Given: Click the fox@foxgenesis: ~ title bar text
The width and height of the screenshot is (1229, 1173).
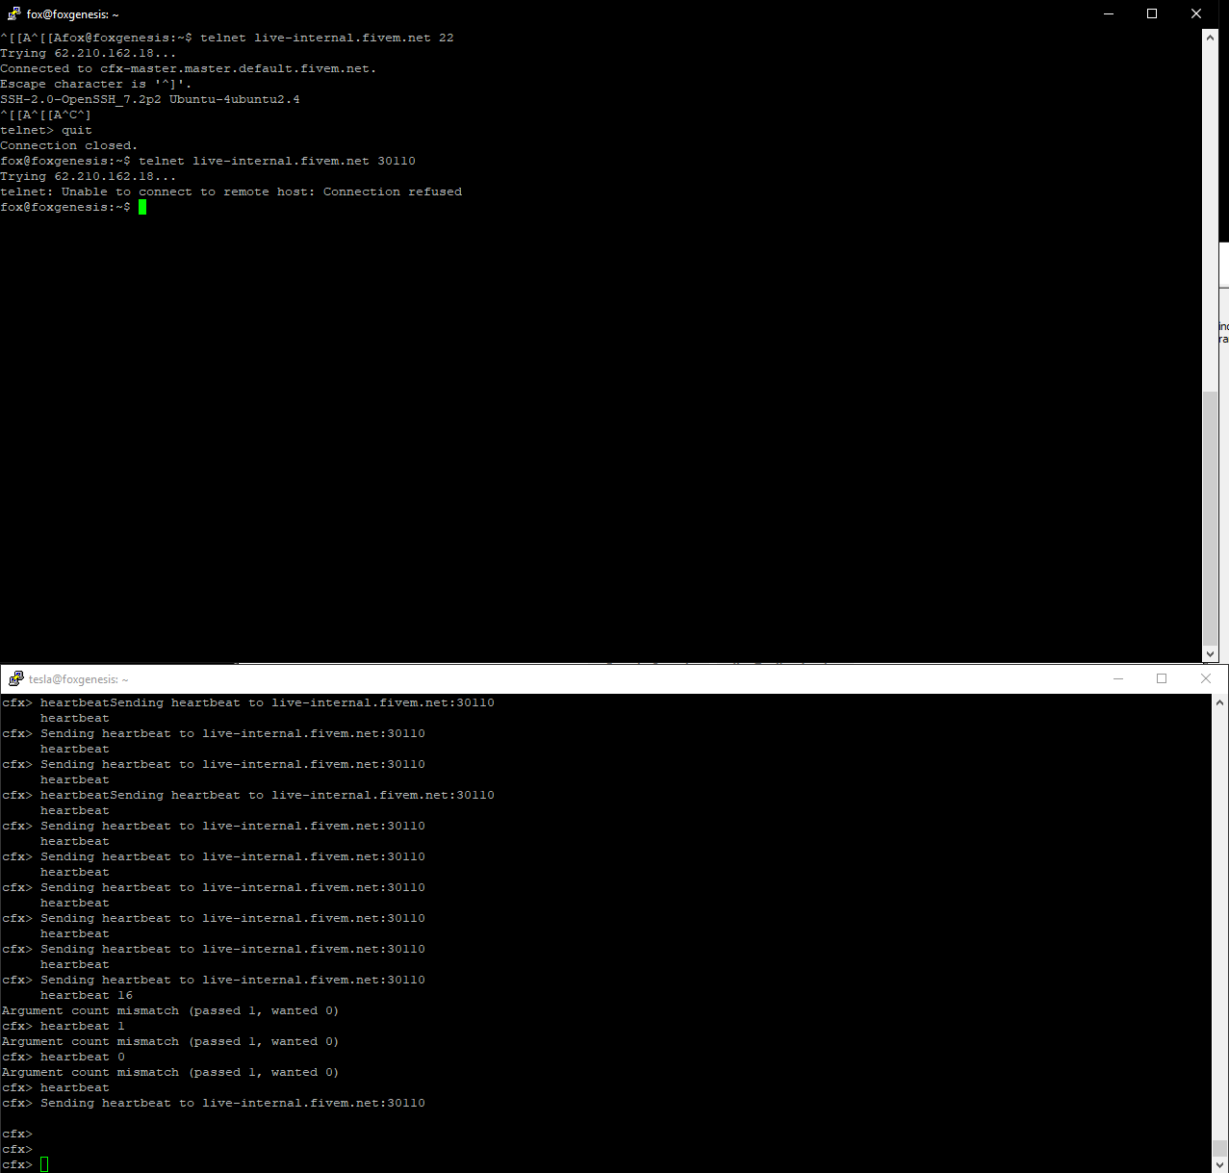Looking at the screenshot, I should coord(72,14).
